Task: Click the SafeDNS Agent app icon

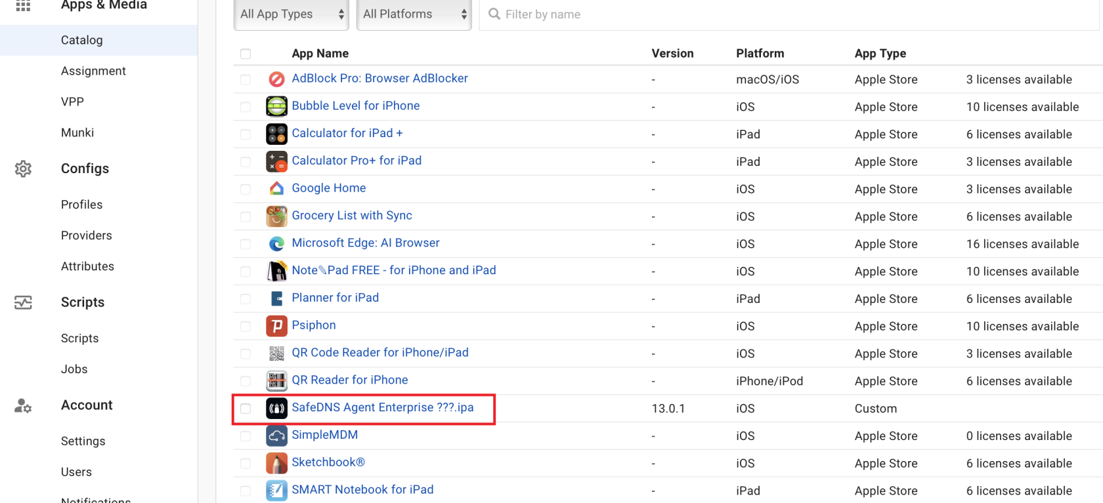Action: coord(276,409)
